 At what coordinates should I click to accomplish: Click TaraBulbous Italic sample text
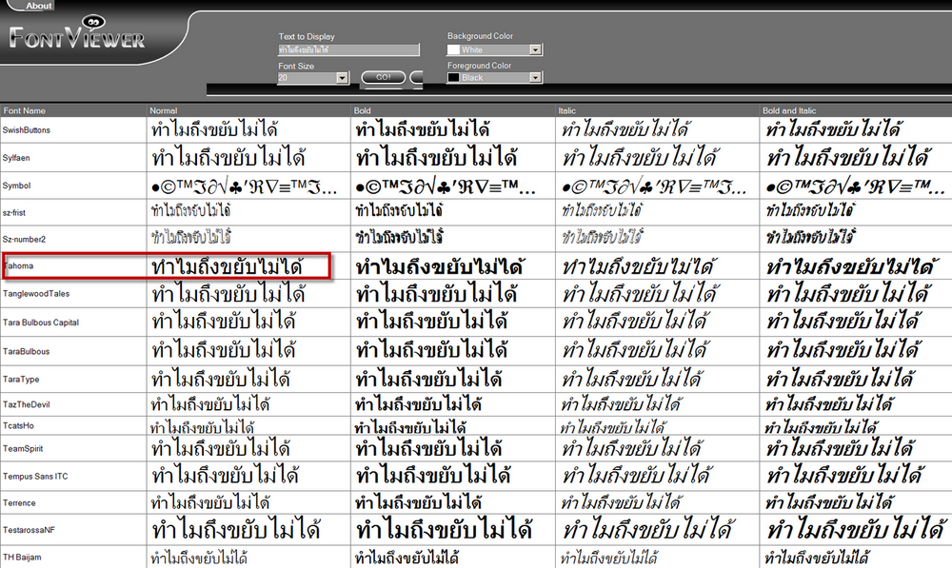(x=635, y=350)
